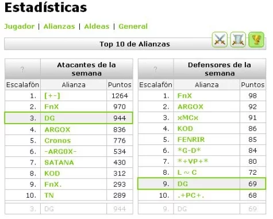Switch to the Alianzas statistics tab
This screenshot has width=273, height=219.
tap(59, 26)
